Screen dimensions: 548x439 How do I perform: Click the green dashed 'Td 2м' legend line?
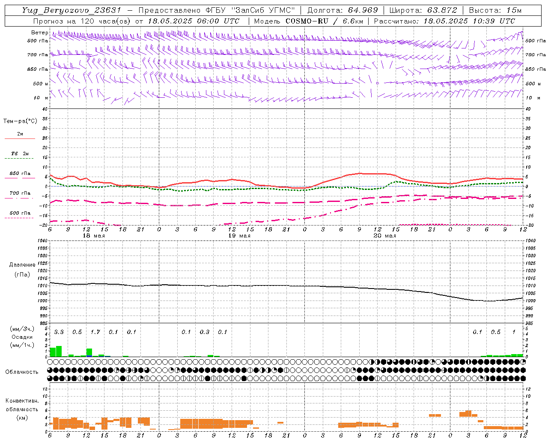point(19,159)
